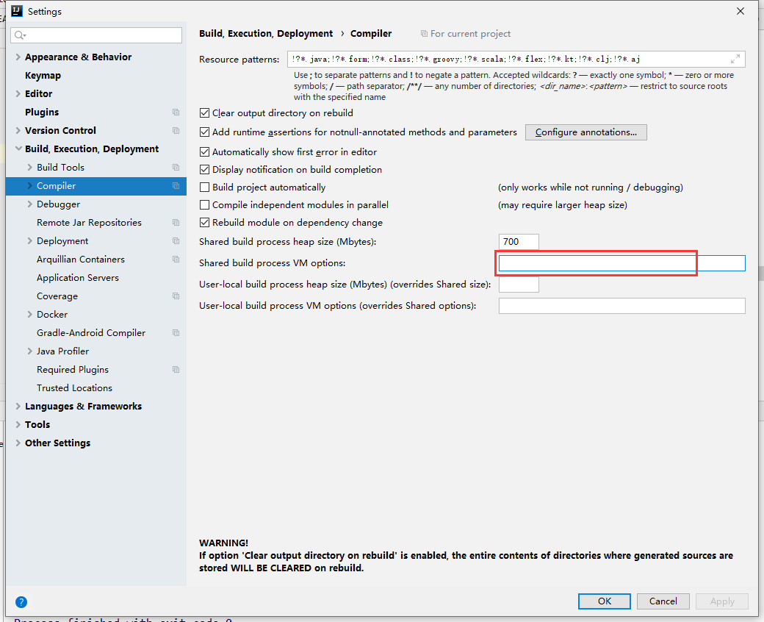Viewport: 764px width, 622px height.
Task: Enable Build project automatically checkbox
Action: pyautogui.click(x=205, y=187)
